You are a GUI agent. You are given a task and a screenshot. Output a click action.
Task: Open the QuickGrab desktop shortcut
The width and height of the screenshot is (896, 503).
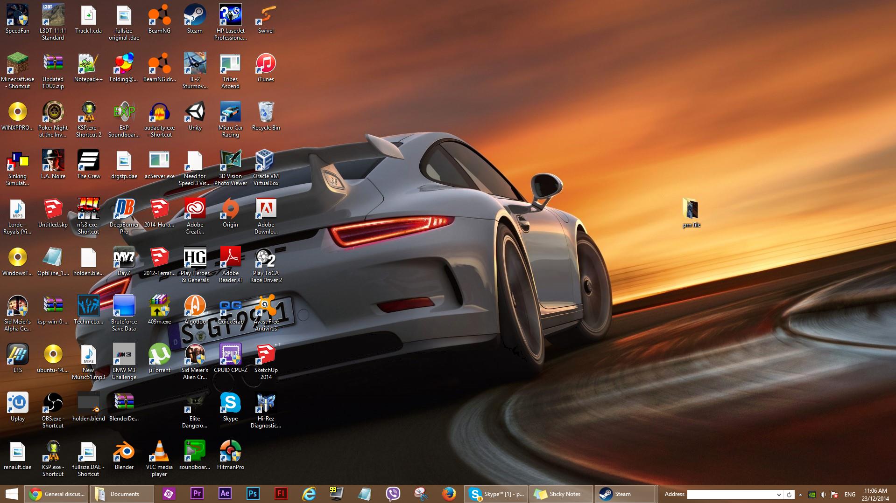point(230,310)
